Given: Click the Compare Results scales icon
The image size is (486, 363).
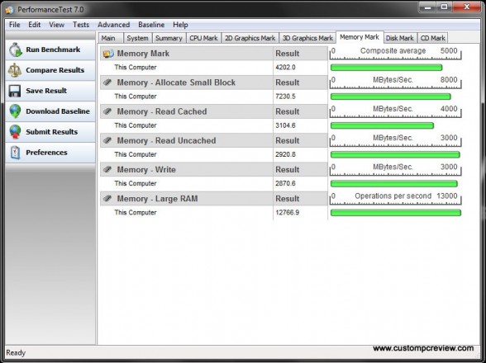Looking at the screenshot, I should [x=15, y=70].
